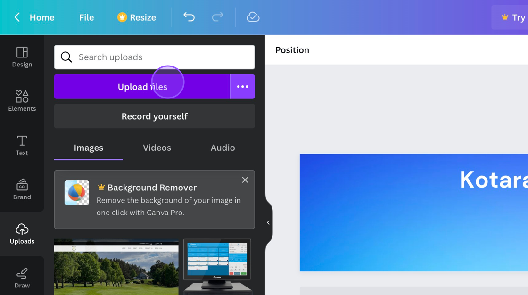Switch to the Videos tab

pyautogui.click(x=157, y=148)
